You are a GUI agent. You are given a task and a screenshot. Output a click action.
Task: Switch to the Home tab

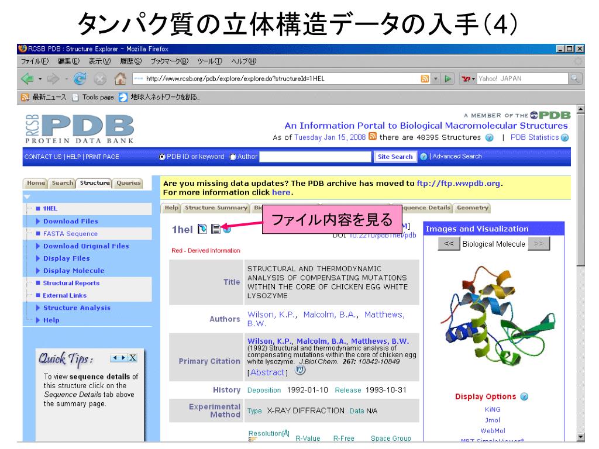(x=36, y=183)
